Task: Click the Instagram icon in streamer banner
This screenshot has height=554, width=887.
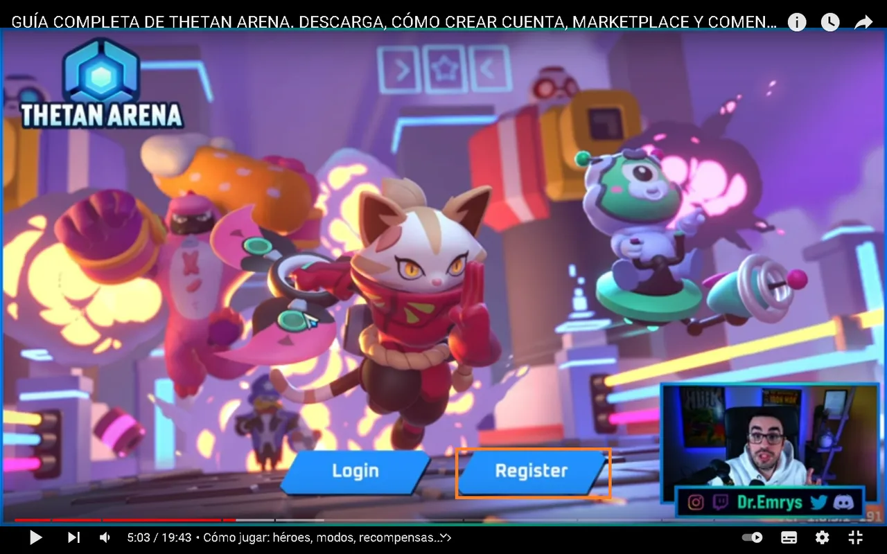Action: coord(696,502)
